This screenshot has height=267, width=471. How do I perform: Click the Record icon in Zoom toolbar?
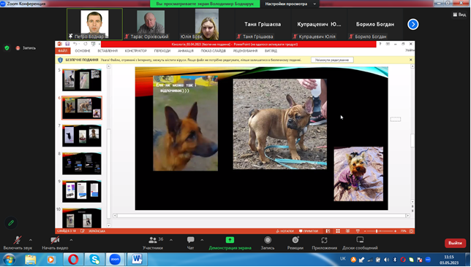point(268,240)
